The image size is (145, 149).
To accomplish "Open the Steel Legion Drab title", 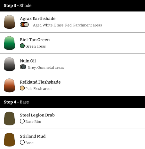I will [x=37, y=115].
